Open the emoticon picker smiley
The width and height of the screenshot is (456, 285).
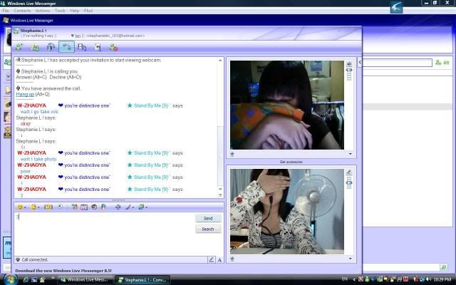20,207
